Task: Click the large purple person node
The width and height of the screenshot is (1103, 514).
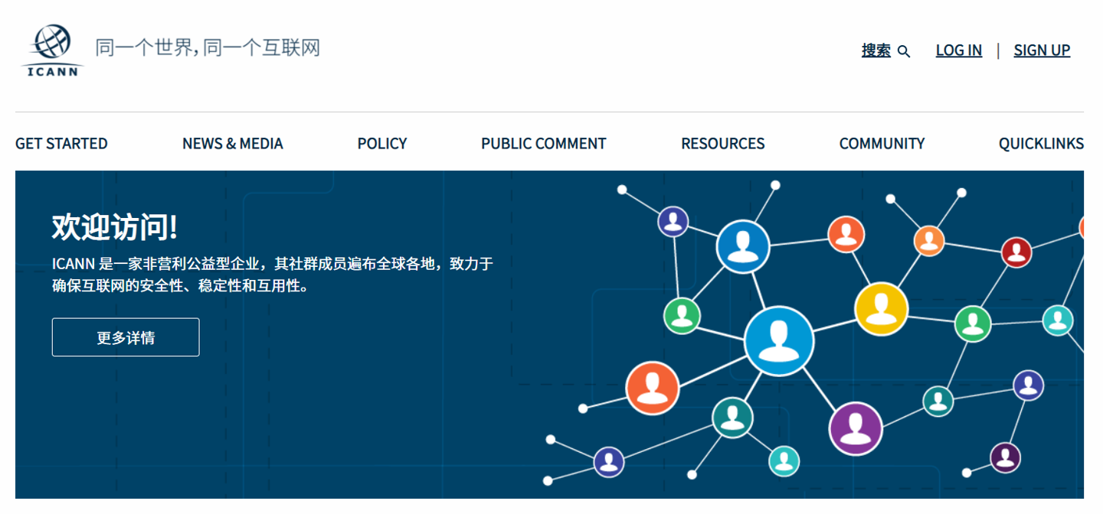Action: click(856, 428)
